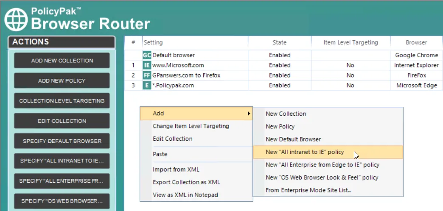
Task: Click the PolicyPak globe logo icon
Action: click(x=16, y=19)
